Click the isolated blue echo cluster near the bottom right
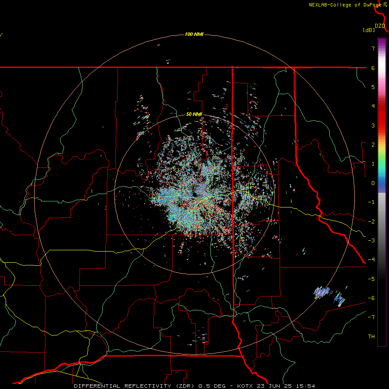Viewport: 389px width, 389px height. click(x=322, y=292)
